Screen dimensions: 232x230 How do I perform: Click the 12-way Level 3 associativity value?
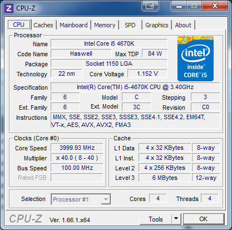[x=206, y=178]
